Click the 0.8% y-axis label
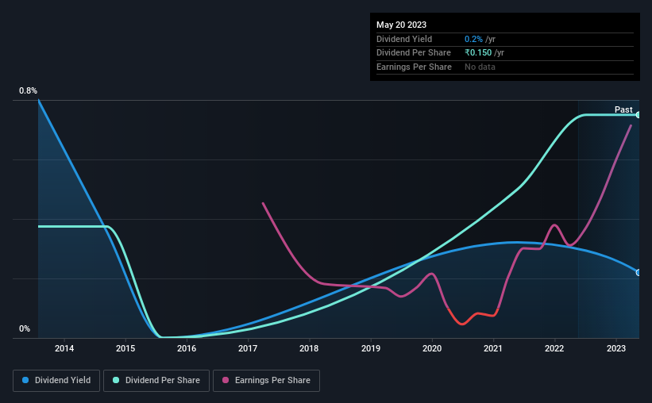Viewport: 652px width, 403px height. pyautogui.click(x=28, y=90)
